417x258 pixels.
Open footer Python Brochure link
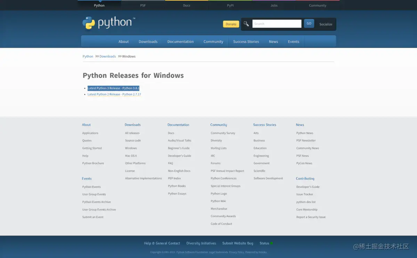93,163
